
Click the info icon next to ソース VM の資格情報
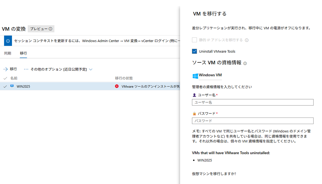[x=245, y=63]
